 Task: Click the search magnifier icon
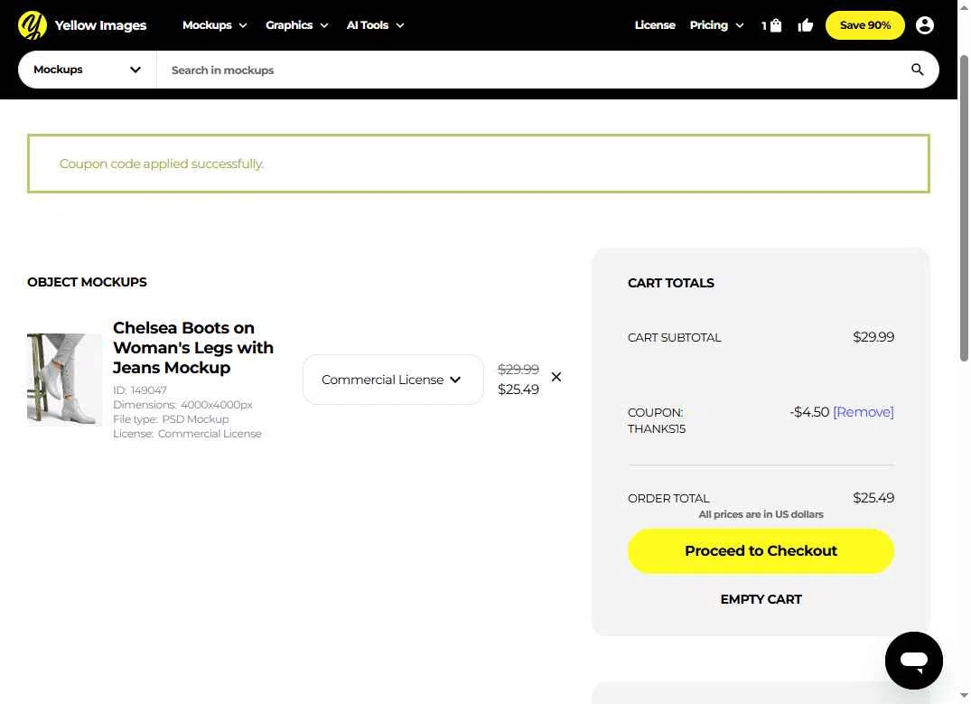click(917, 70)
